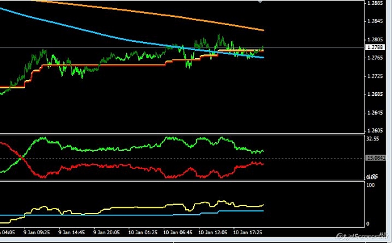
Task: Click the 1.2845 price axis label
Action: tap(375, 21)
